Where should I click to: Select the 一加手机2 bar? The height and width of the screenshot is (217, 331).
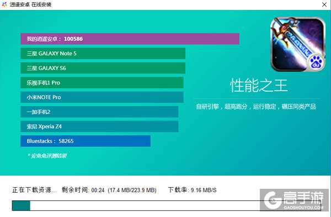coord(99,112)
